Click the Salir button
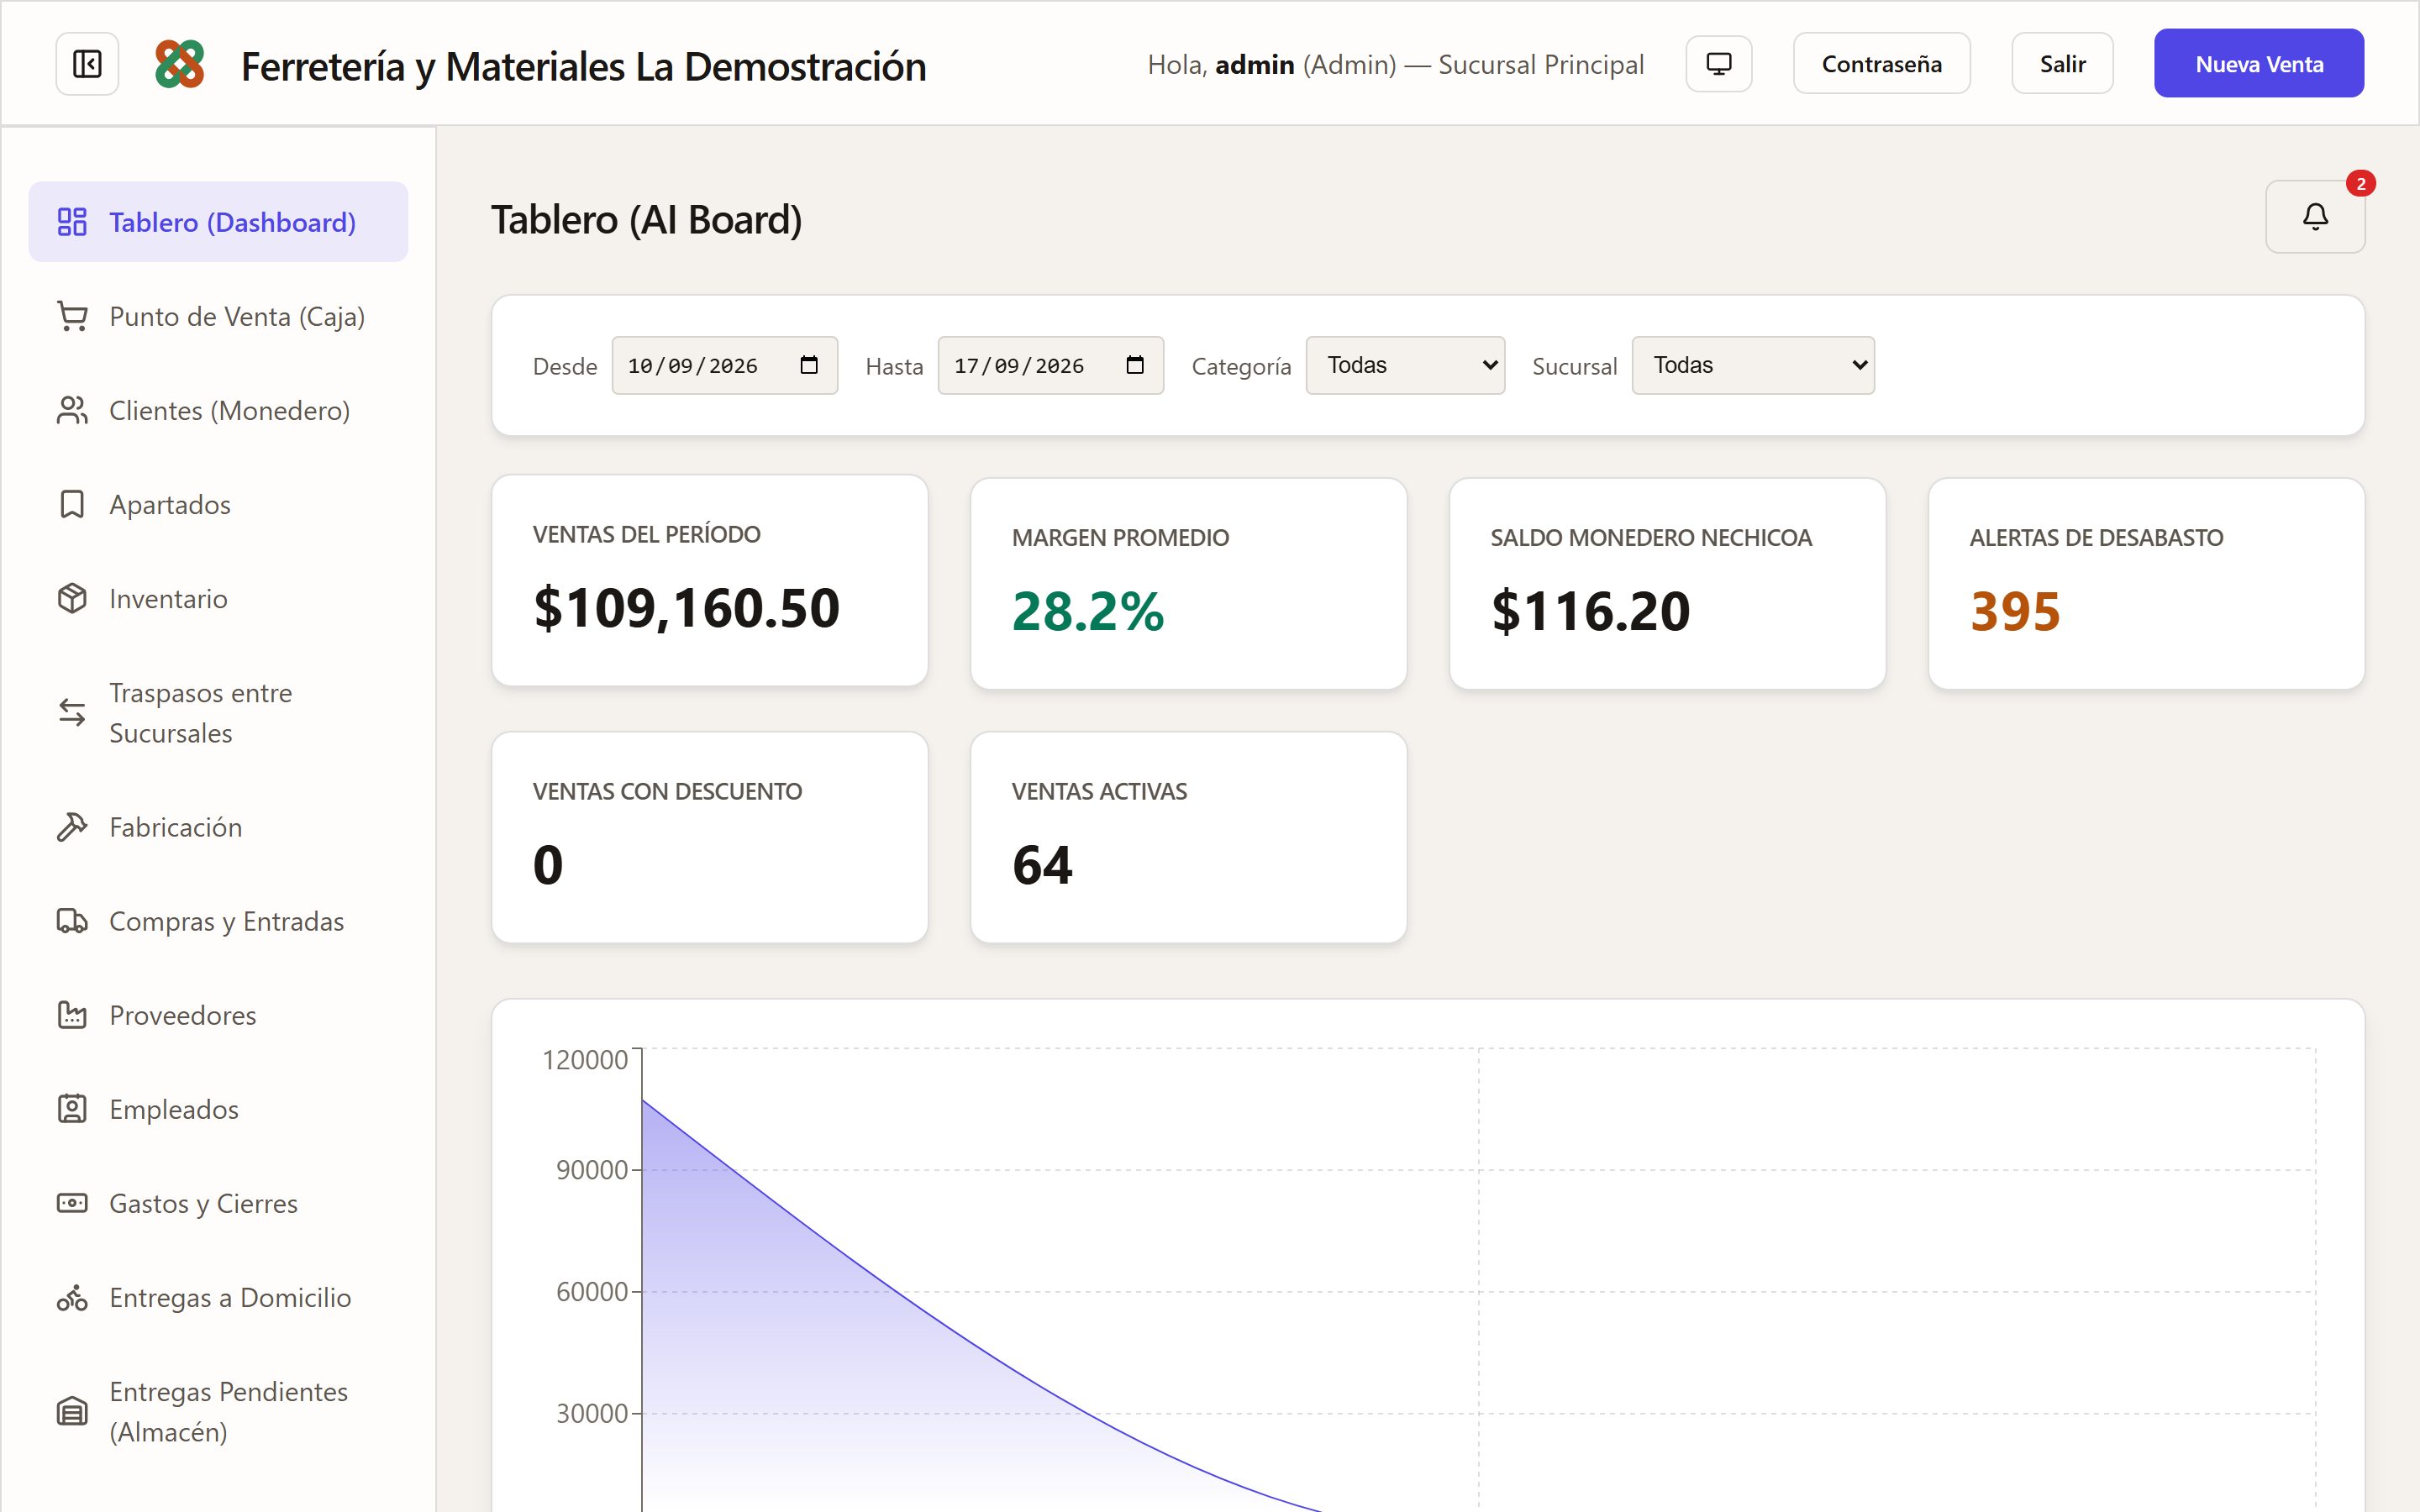Screen dimensions: 2420x1512 point(2062,64)
